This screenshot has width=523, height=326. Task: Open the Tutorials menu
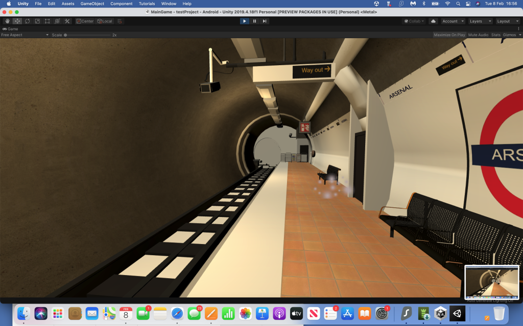pos(147,4)
